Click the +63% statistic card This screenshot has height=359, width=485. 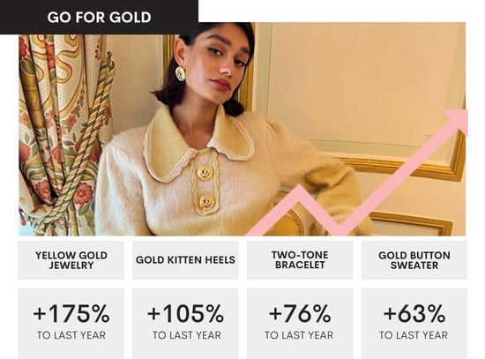coord(414,324)
